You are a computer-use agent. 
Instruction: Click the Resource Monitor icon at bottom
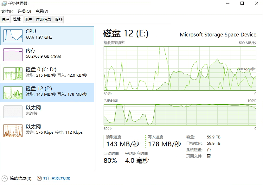pos(39,179)
